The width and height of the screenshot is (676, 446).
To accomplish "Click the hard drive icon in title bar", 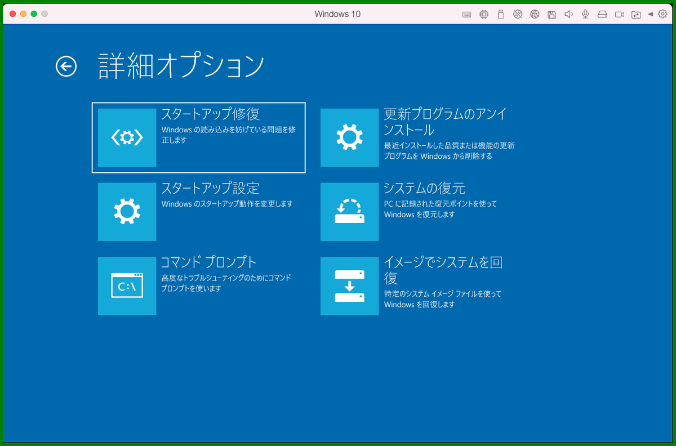I will (602, 14).
